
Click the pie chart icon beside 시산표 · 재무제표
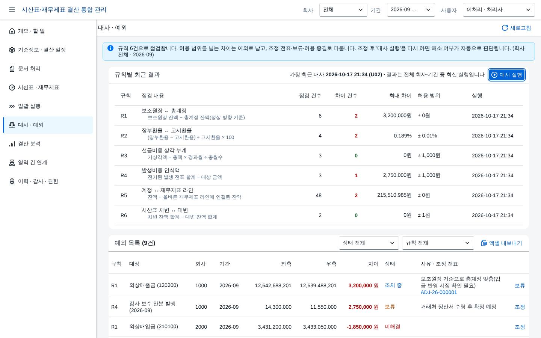pyautogui.click(x=12, y=88)
